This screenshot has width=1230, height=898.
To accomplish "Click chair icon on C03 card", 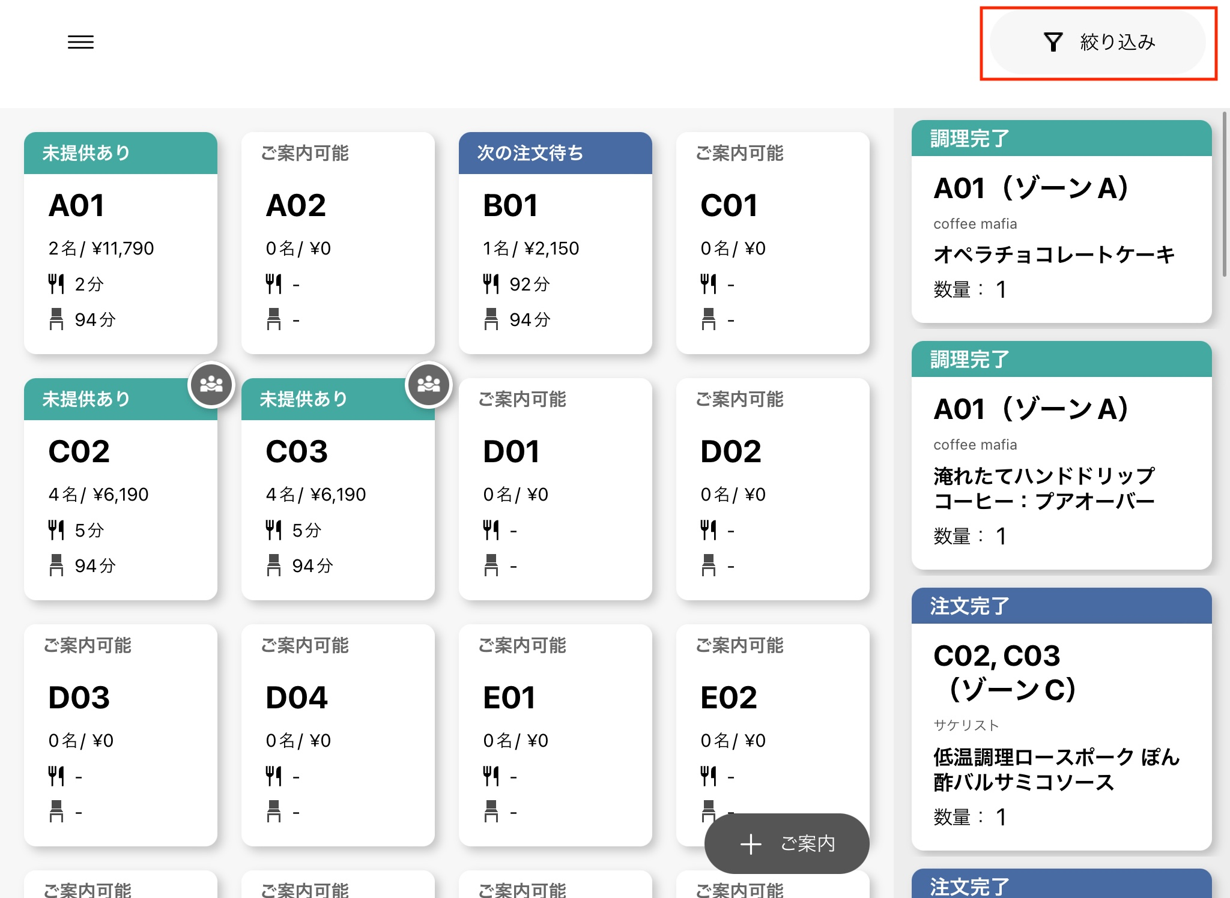I will (x=274, y=565).
